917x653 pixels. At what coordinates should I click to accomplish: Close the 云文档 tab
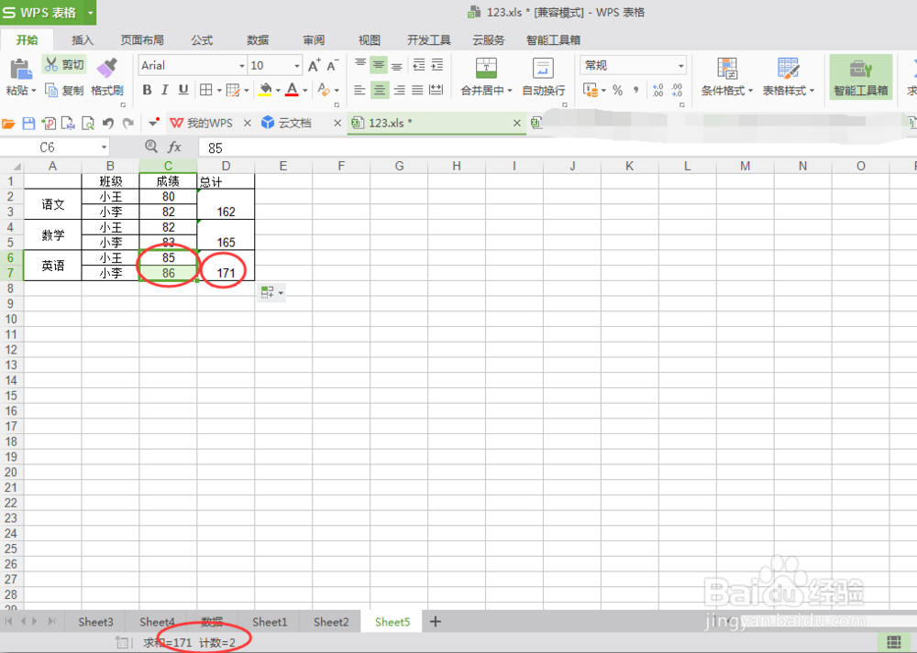tap(337, 124)
